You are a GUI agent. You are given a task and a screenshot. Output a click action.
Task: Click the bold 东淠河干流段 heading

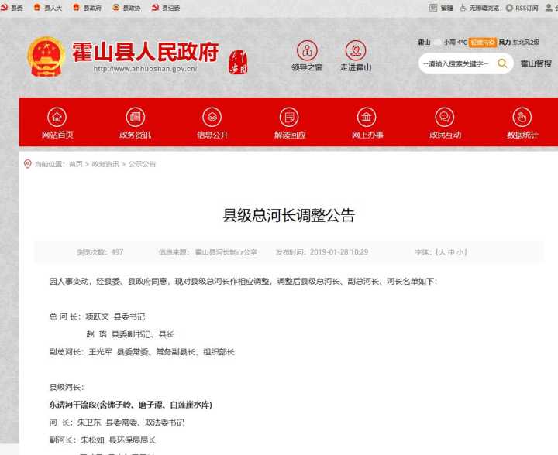click(x=131, y=405)
